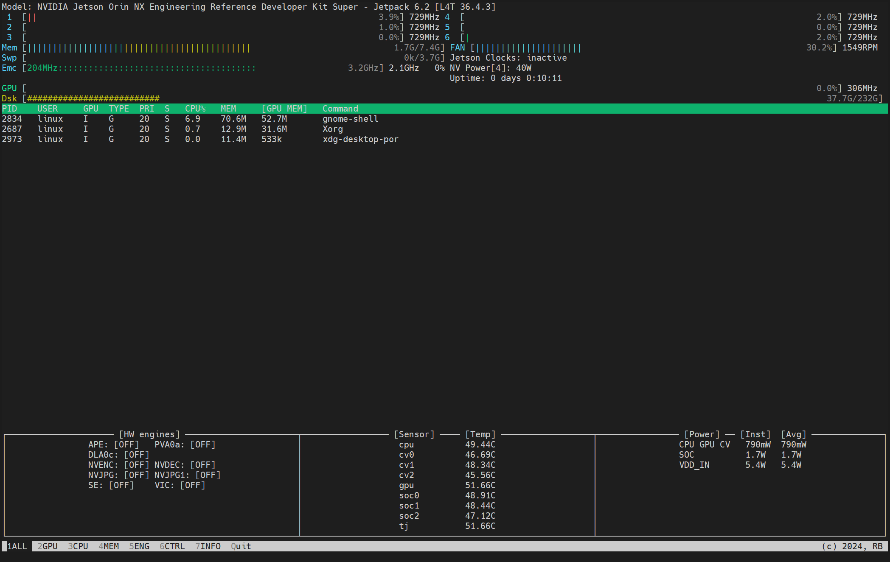
Task: Click the NV Power 40W label
Action: [490, 68]
